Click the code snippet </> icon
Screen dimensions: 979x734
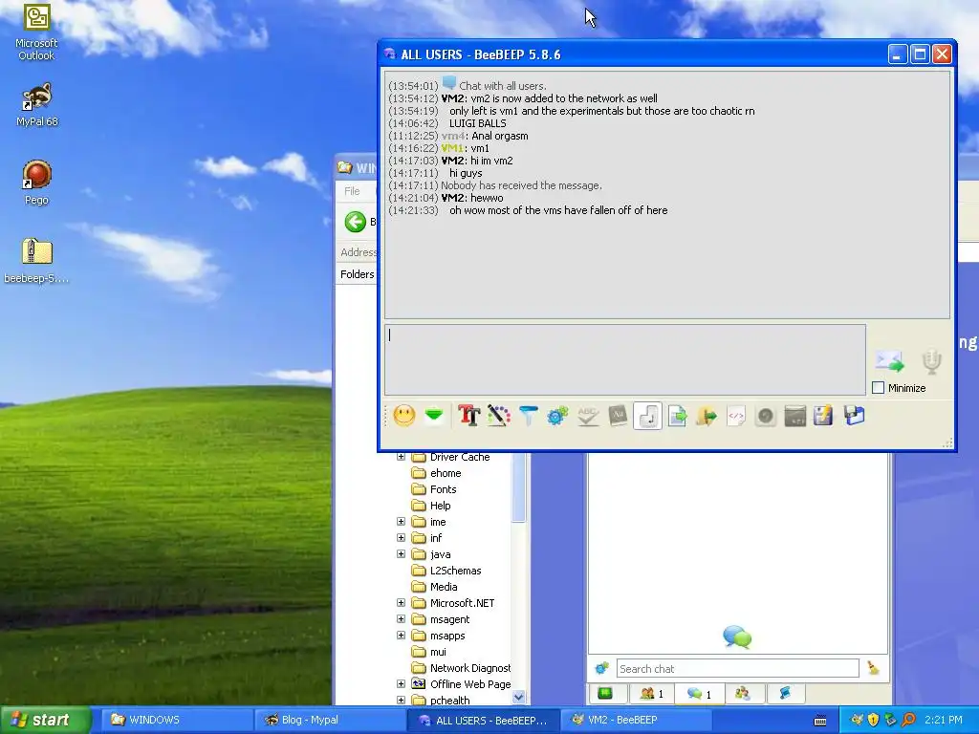click(x=736, y=416)
